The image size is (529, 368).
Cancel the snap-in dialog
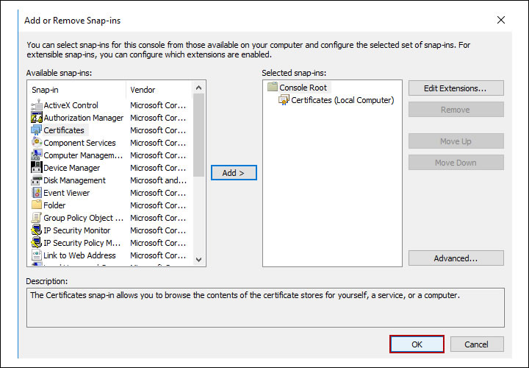click(476, 344)
